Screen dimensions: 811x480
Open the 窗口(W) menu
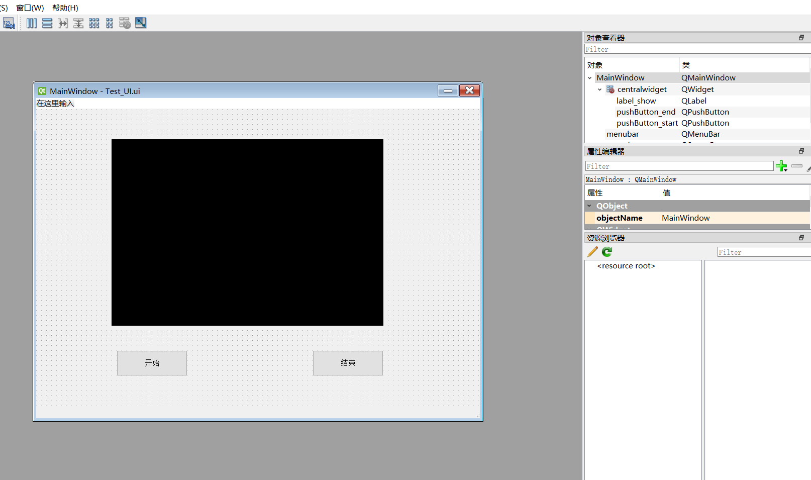(x=30, y=8)
